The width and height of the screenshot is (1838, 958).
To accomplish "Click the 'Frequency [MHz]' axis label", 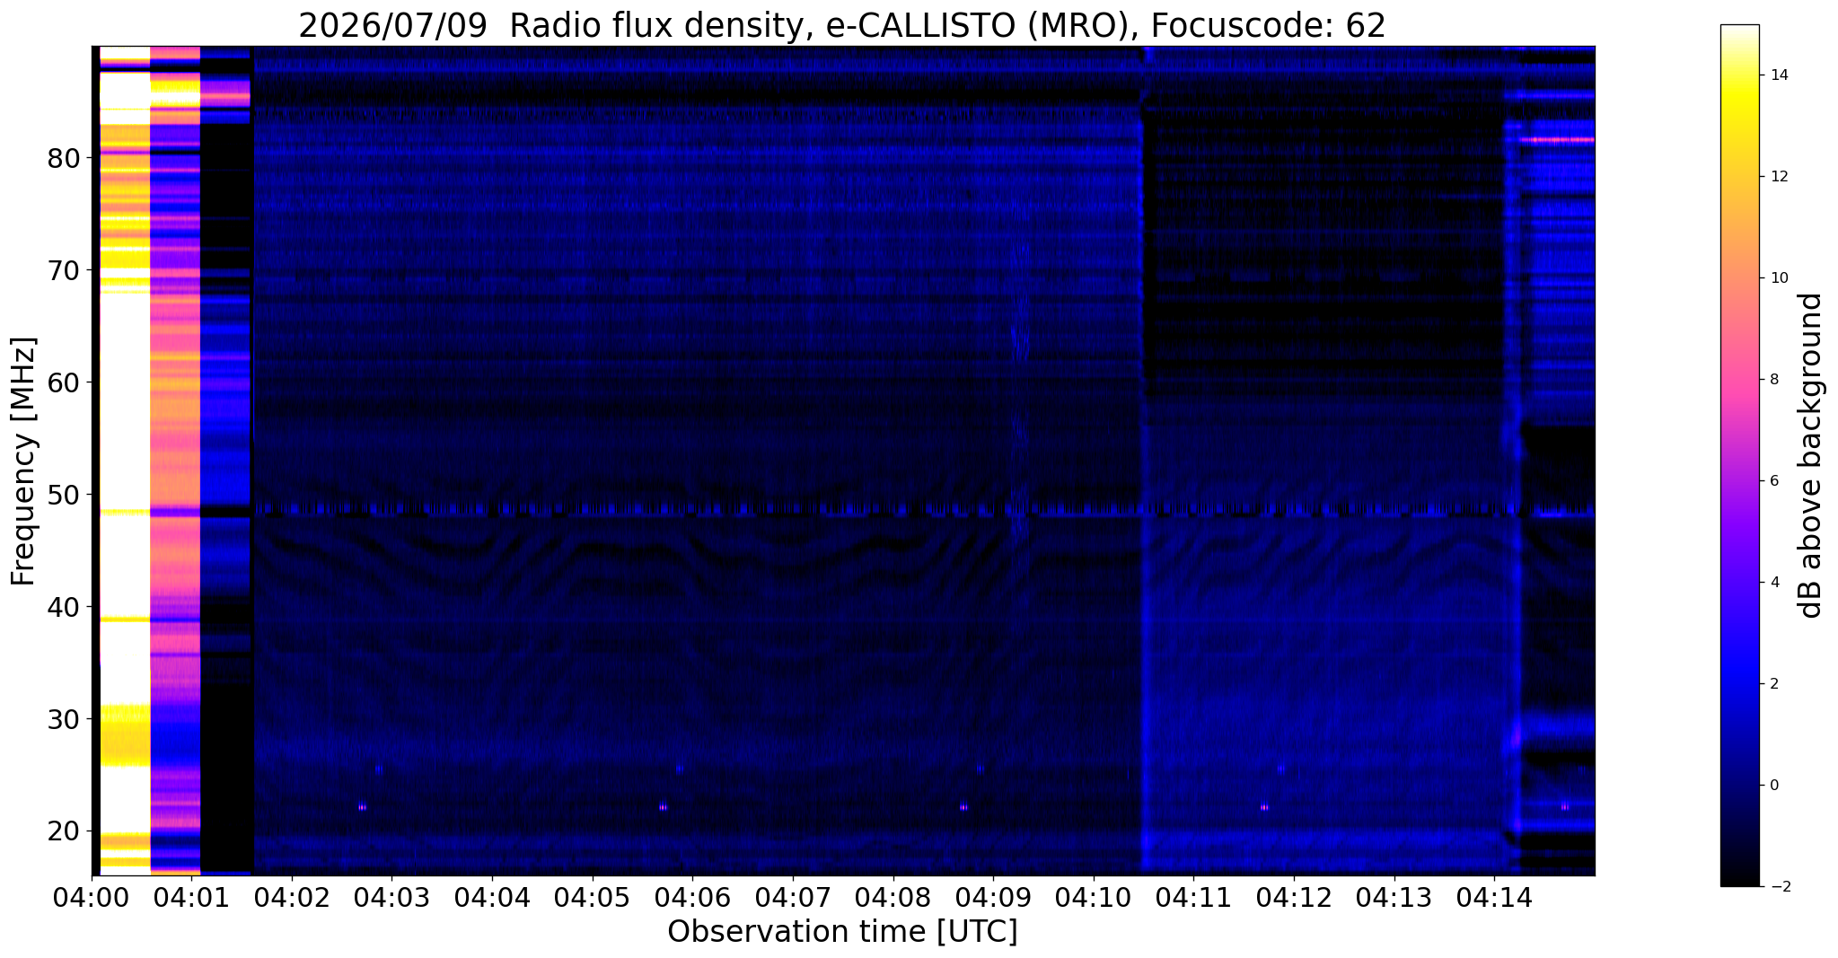I will click(24, 461).
